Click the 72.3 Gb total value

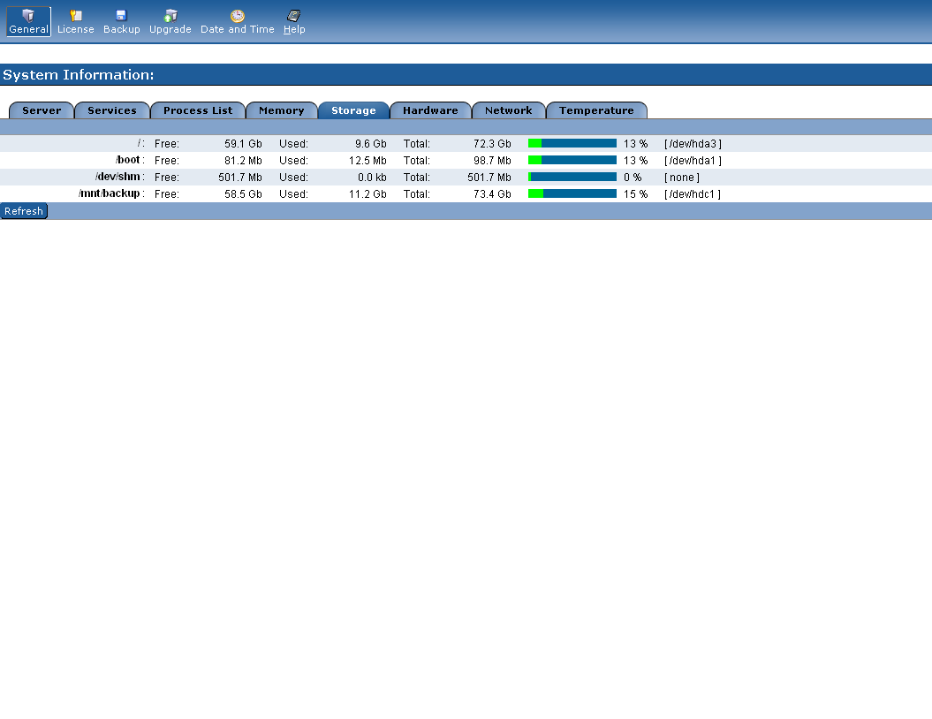point(492,144)
